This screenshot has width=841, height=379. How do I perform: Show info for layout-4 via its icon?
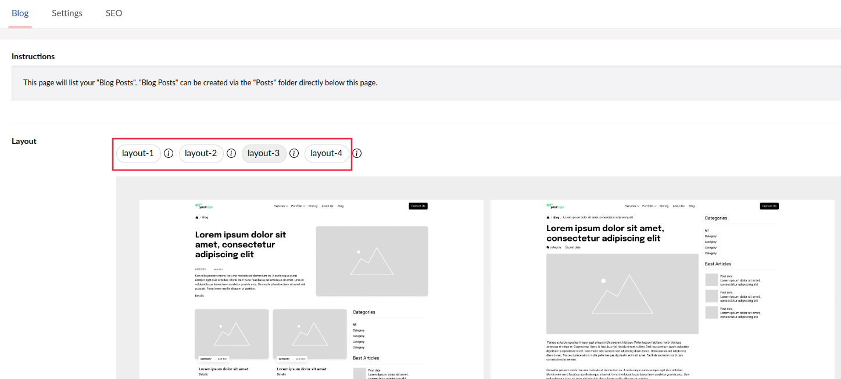tap(357, 153)
